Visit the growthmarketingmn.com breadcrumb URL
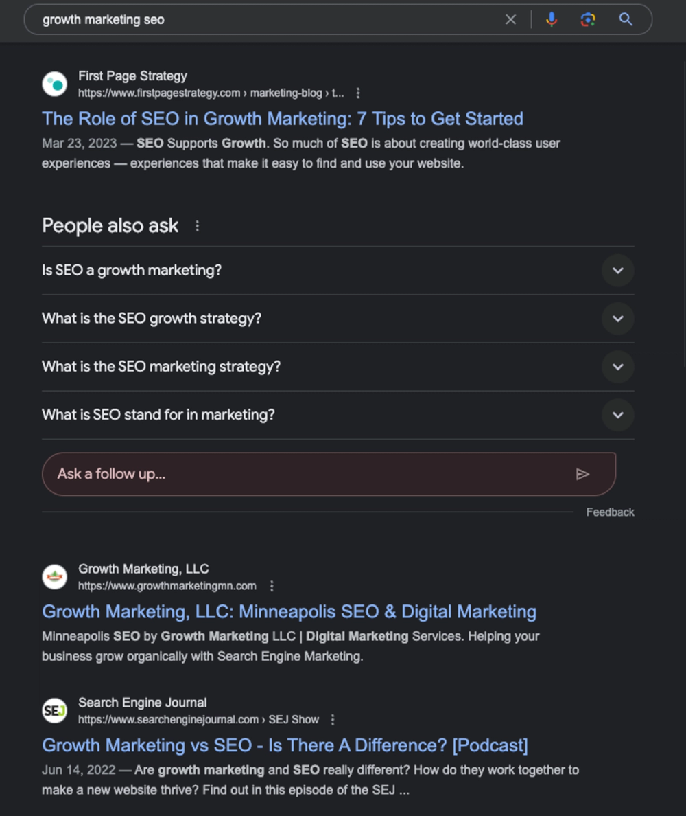Image resolution: width=686 pixels, height=816 pixels. click(x=167, y=586)
